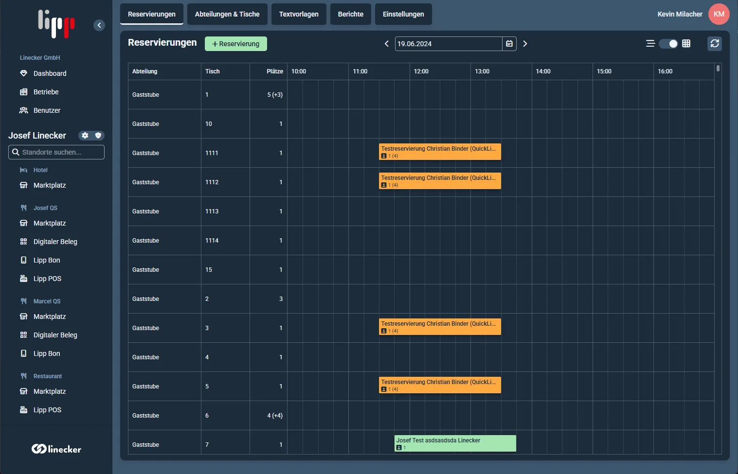Viewport: 738px width, 474px height.
Task: Click the Hotel group label in sidebar
Action: point(40,170)
